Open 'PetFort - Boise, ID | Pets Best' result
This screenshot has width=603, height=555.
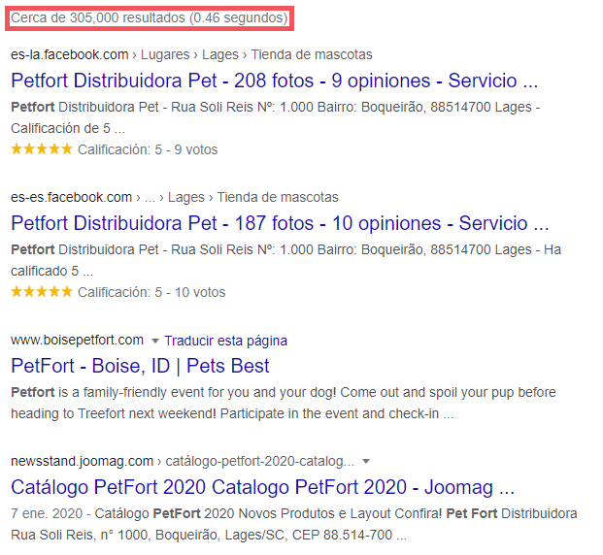[x=140, y=366]
